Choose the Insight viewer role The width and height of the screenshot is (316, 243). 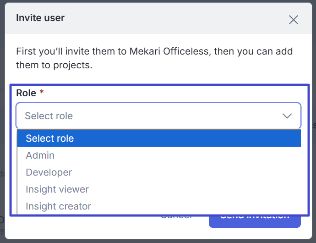(x=57, y=189)
